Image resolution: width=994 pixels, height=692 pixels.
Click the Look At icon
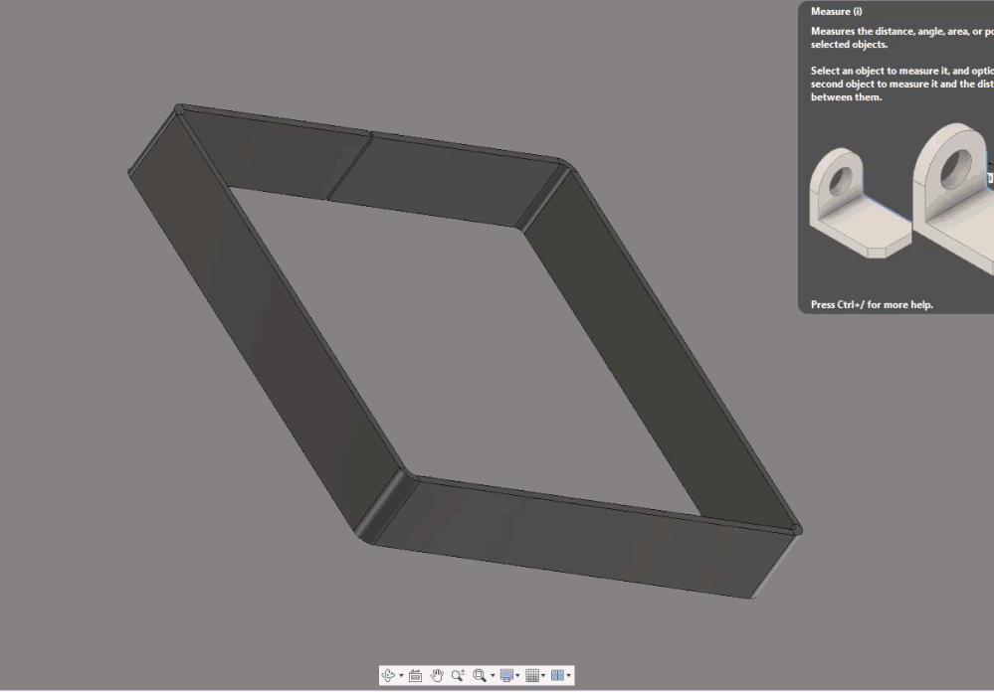pos(415,675)
